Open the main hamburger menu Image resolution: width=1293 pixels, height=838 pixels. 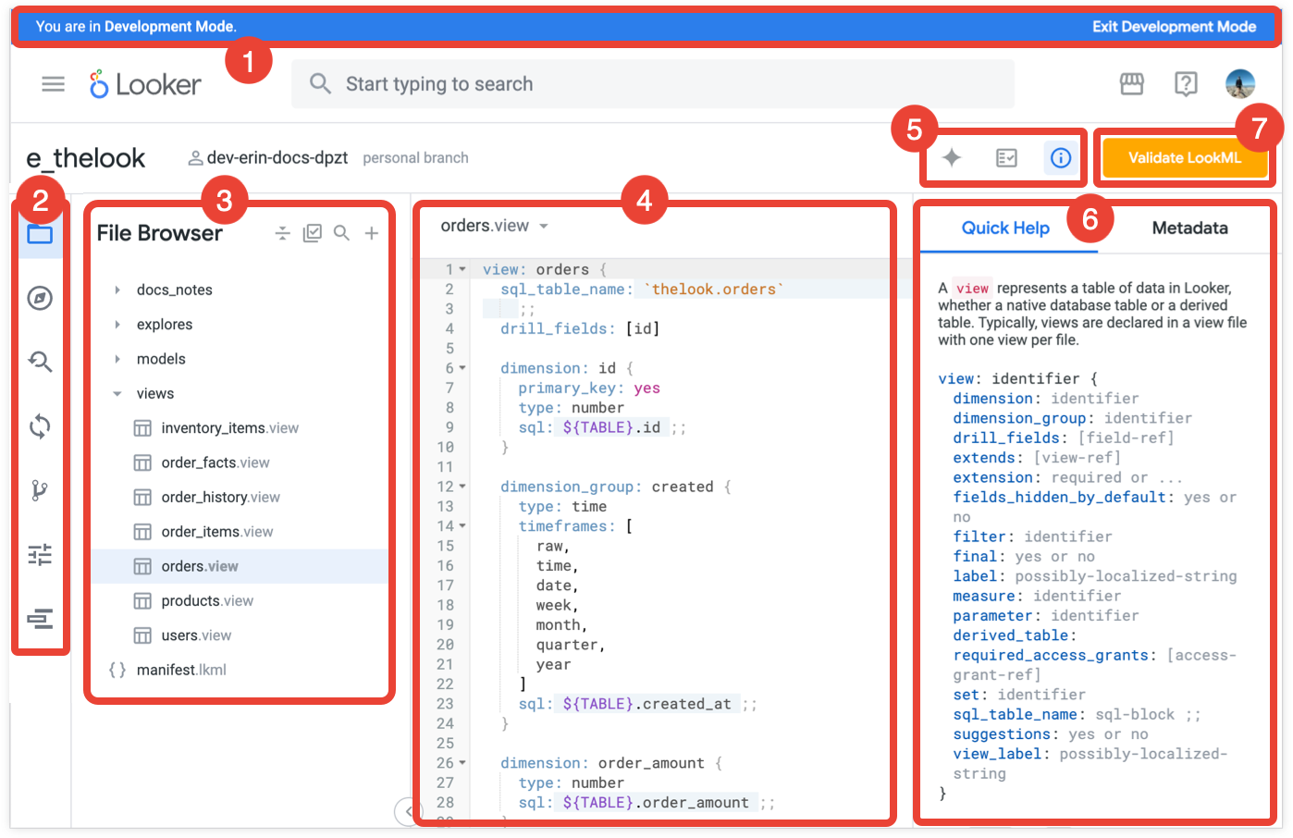coord(54,84)
